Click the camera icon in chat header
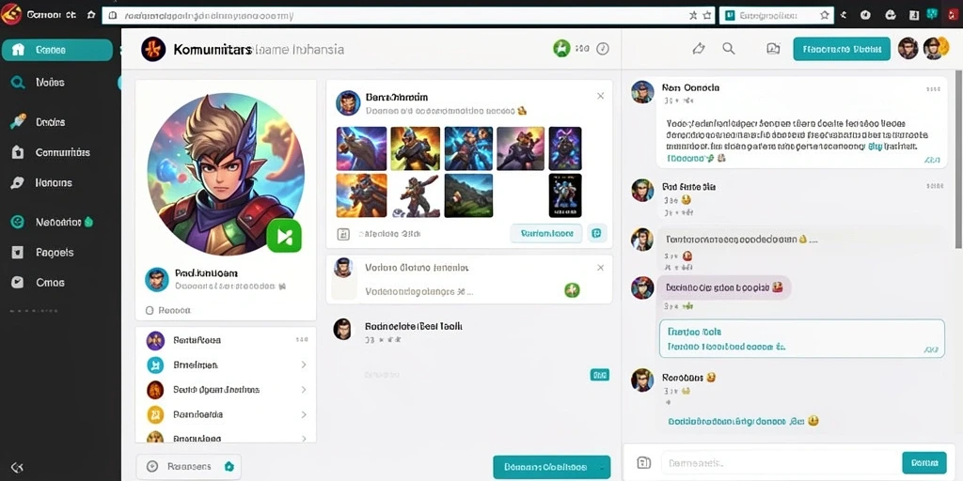 [773, 49]
